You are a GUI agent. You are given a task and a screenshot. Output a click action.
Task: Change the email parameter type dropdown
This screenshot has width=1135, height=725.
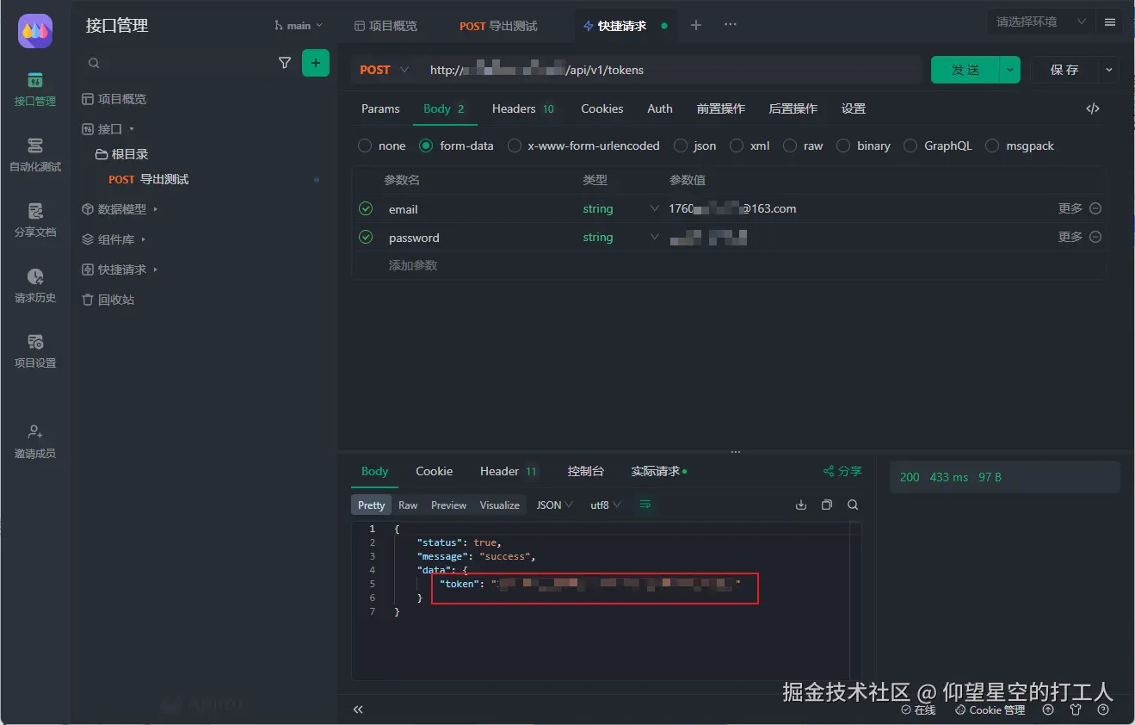pyautogui.click(x=621, y=208)
